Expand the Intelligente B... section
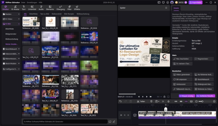 (x=11, y=69)
